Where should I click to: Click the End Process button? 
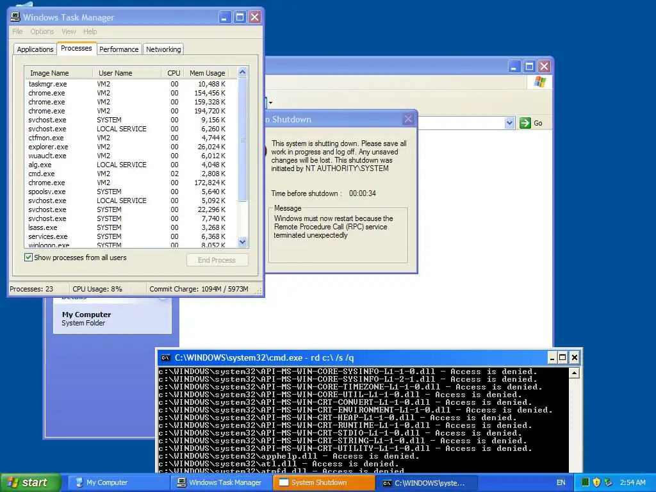(x=217, y=260)
